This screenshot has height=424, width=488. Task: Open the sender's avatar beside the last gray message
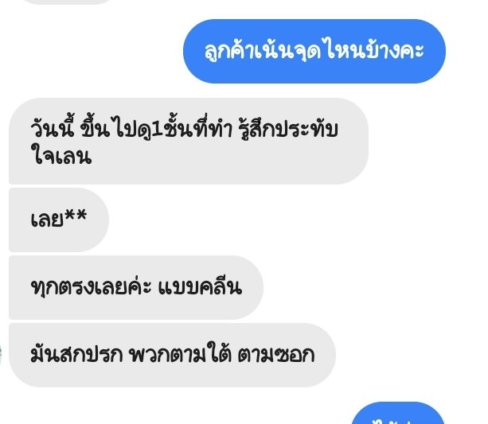pyautogui.click(x=1, y=355)
